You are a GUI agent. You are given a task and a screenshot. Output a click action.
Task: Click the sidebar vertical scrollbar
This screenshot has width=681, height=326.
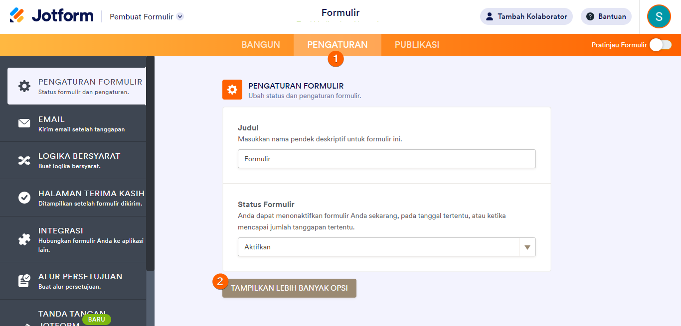[150, 164]
